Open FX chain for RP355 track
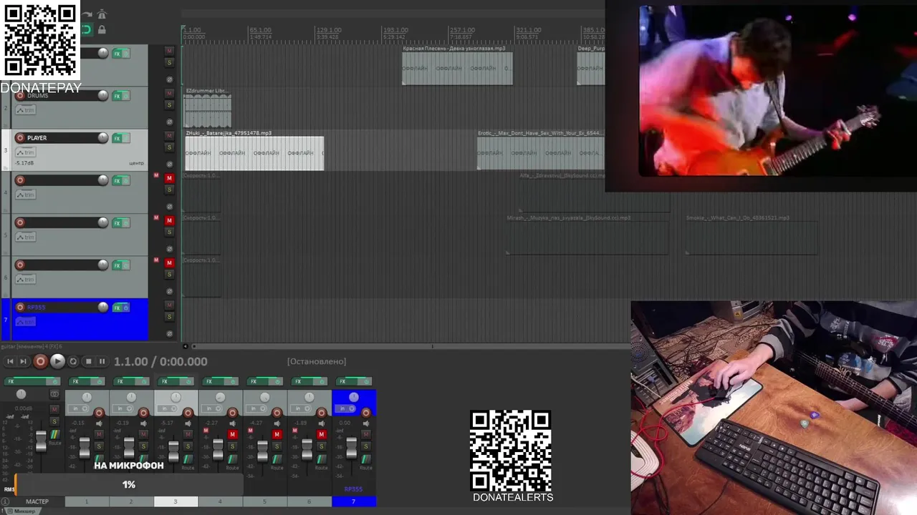 (117, 308)
